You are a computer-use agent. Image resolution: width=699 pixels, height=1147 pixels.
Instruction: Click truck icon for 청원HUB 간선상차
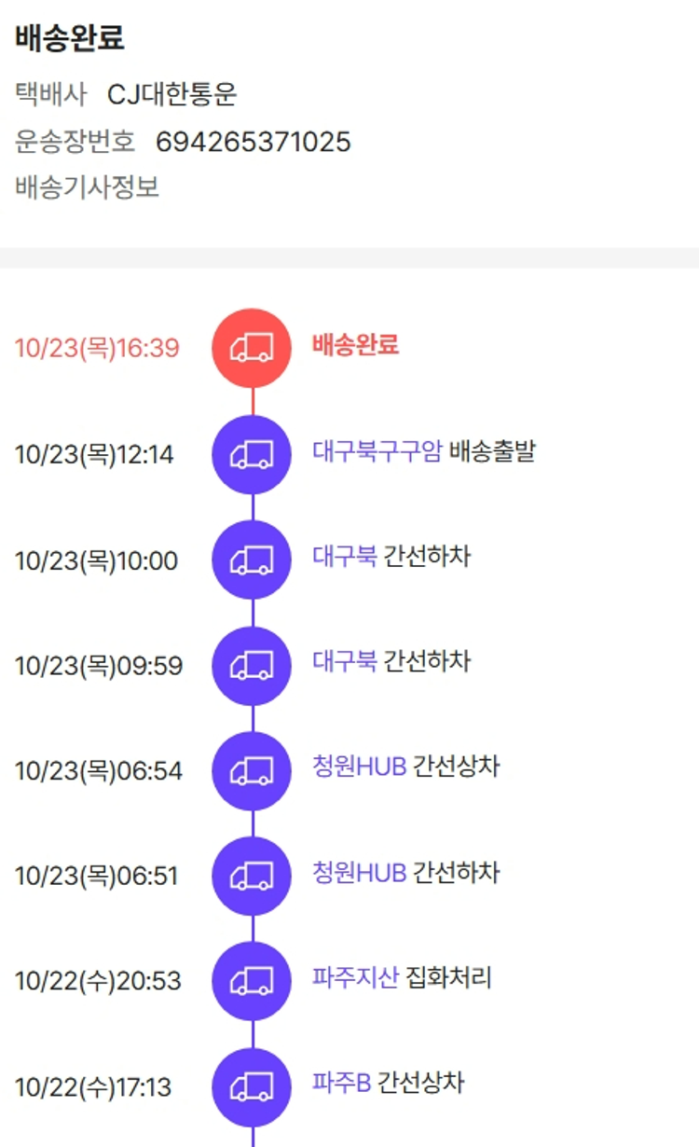pos(252,770)
